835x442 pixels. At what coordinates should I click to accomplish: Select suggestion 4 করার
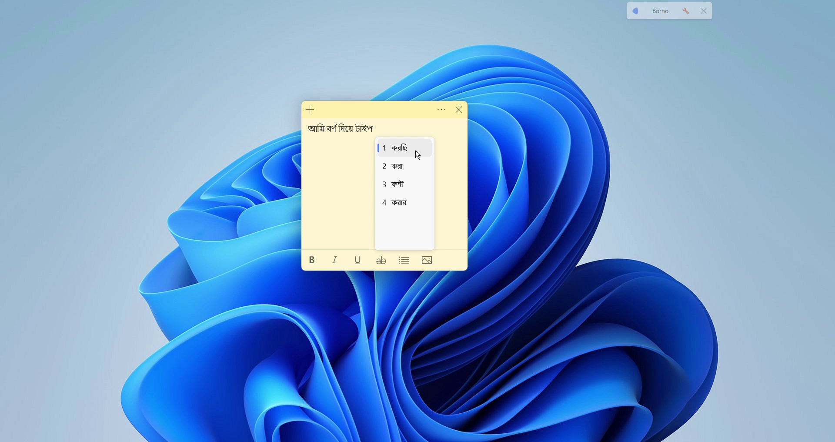pos(404,203)
